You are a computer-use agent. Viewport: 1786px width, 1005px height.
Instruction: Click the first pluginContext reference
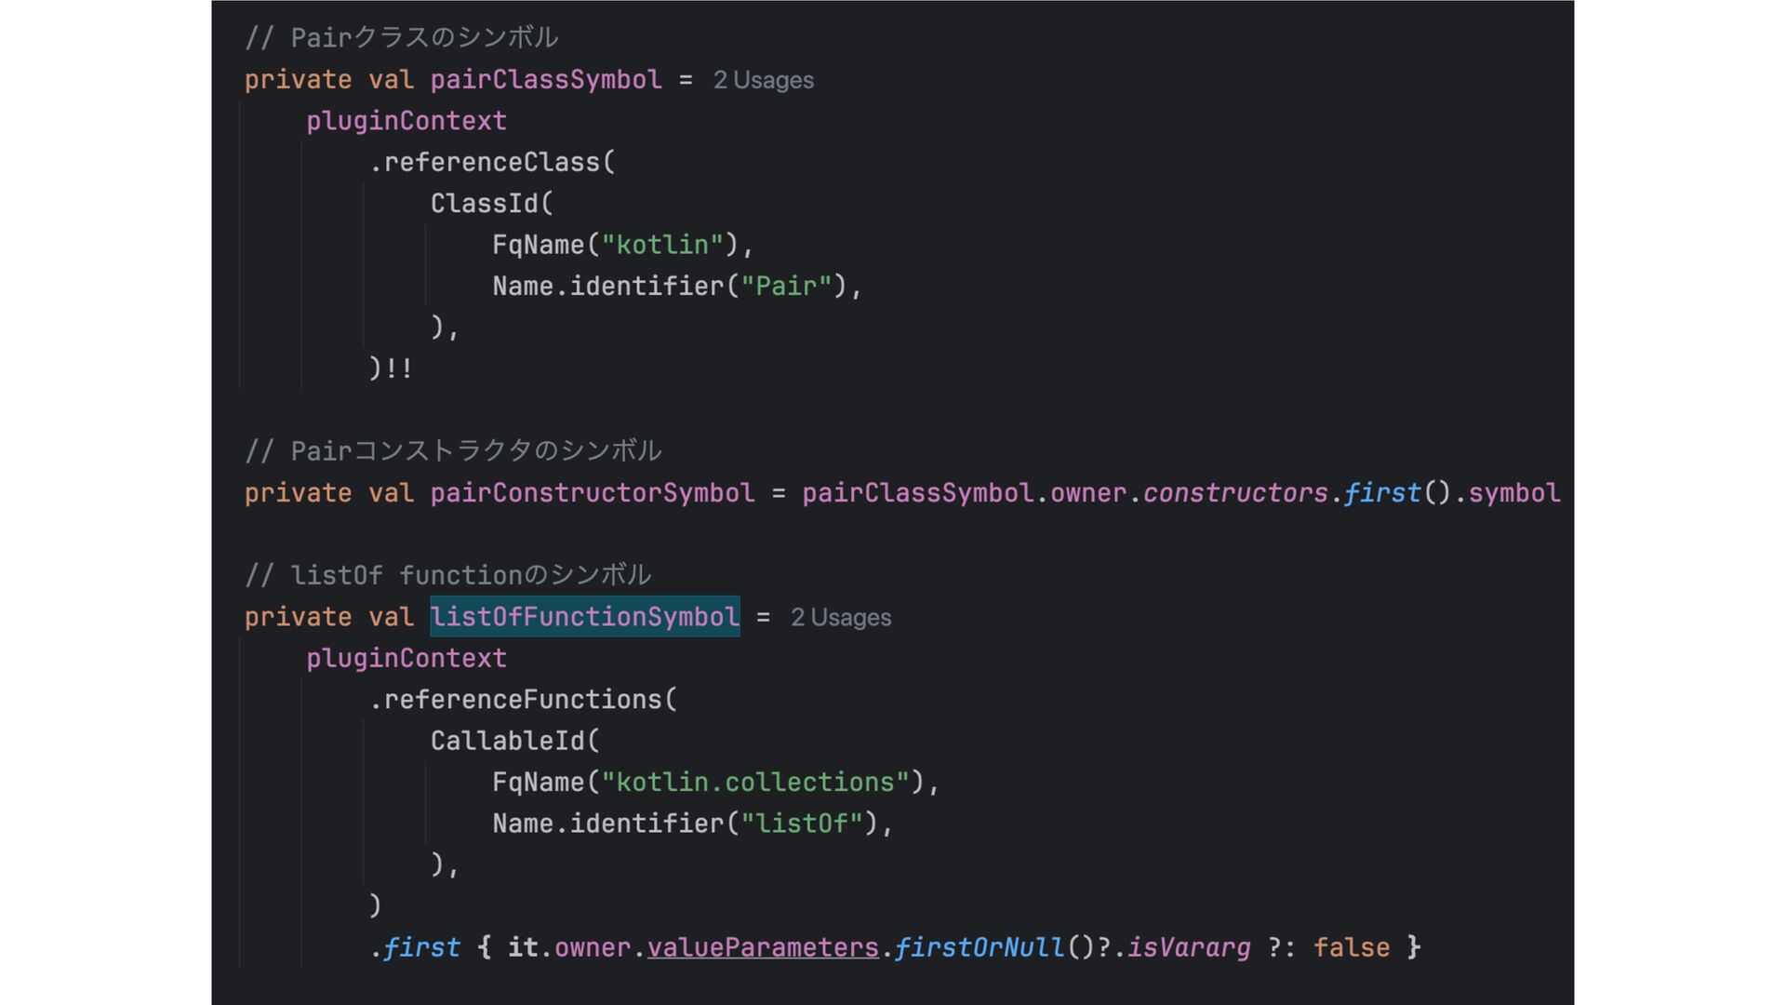coord(407,121)
